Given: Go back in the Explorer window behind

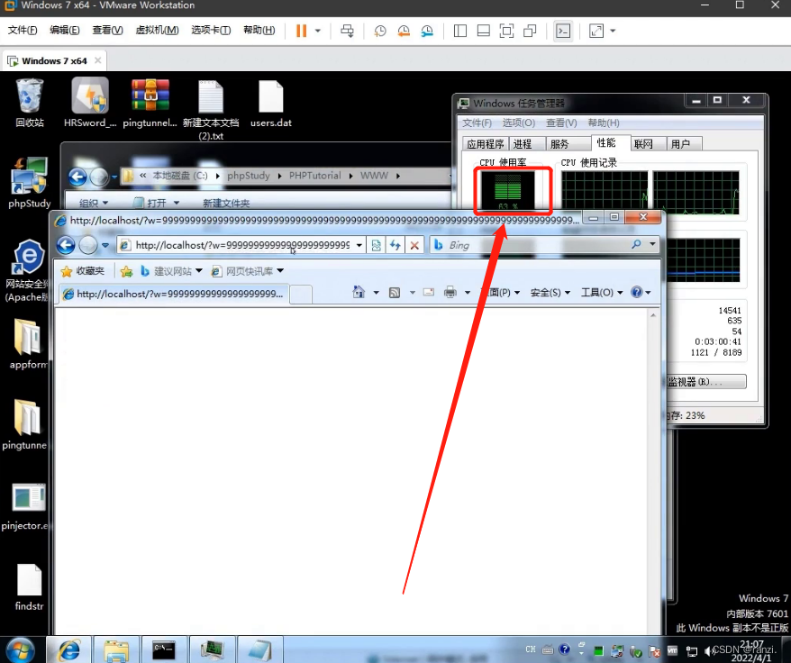Looking at the screenshot, I should (x=77, y=177).
